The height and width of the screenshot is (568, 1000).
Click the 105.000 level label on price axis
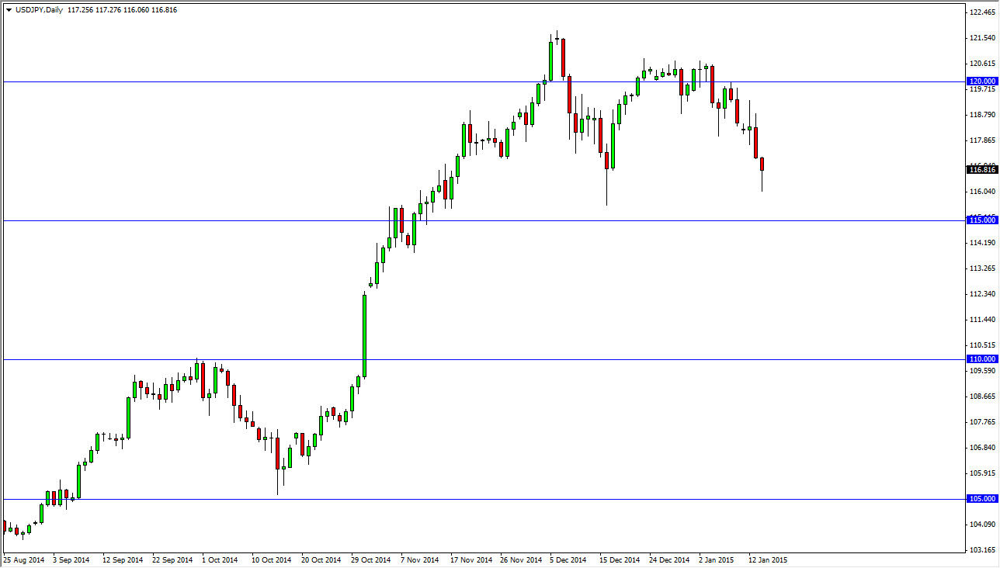(981, 497)
